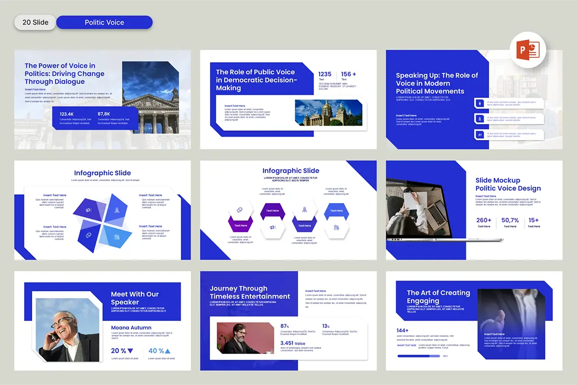Select the "260+" statistic
577x385 pixels.
(484, 220)
